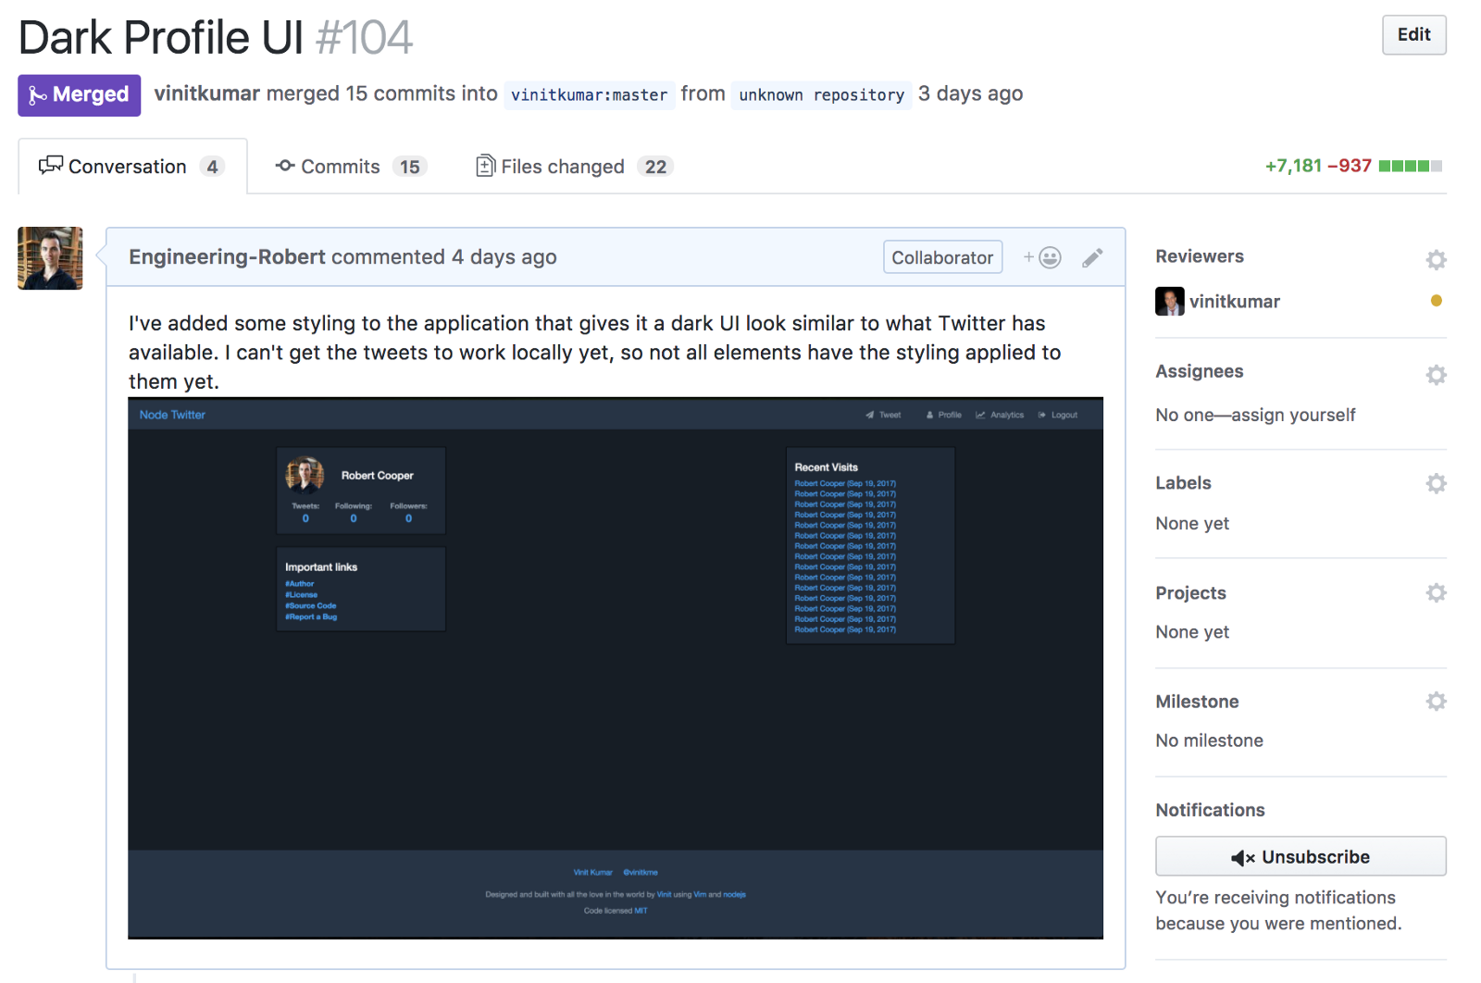The image size is (1481, 983).
Task: Click the Collaborator badge
Action: (942, 257)
